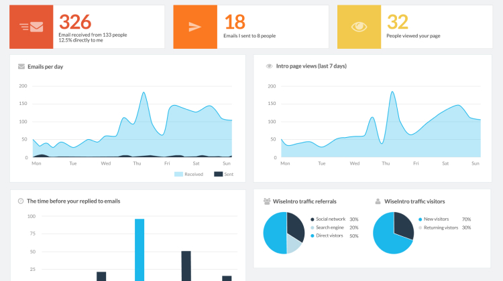Click the 'Emails per day' chart title
Screen dimensions: 503x281
pos(45,66)
